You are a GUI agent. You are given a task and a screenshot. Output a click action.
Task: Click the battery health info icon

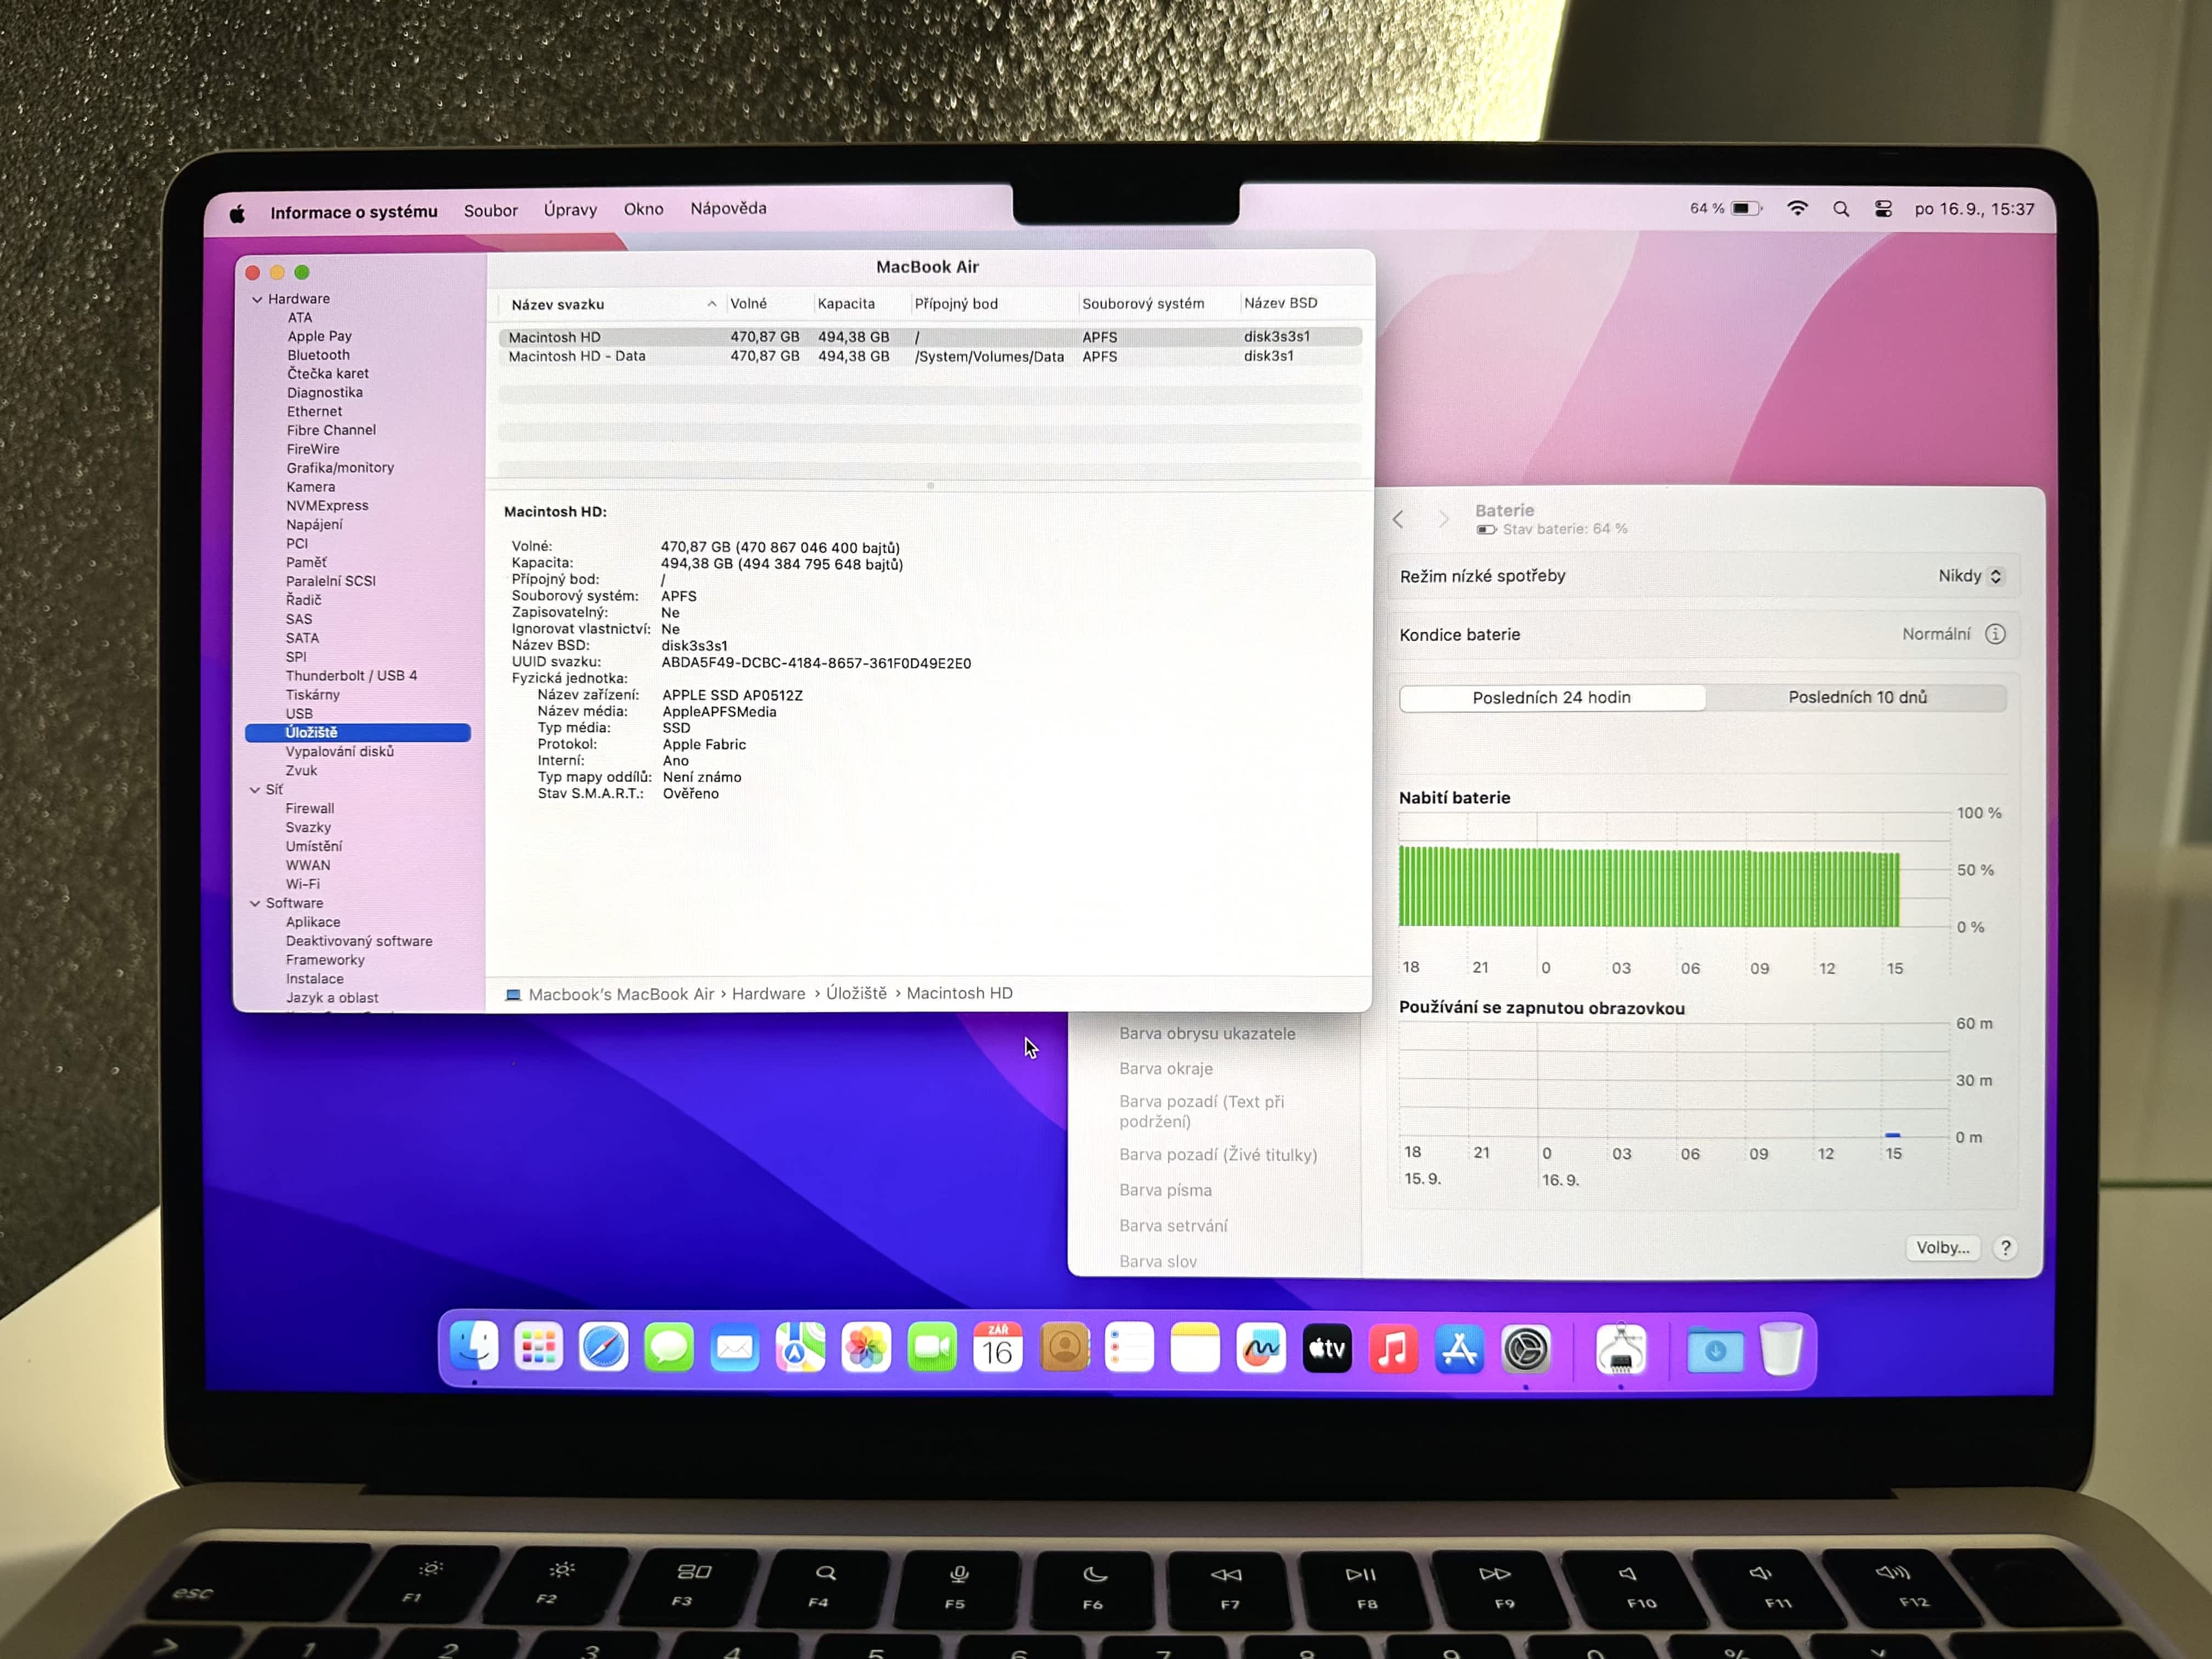(1995, 634)
